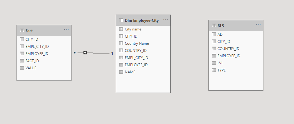294x124 pixels.
Task: Open Dim Employee-City table options ellipsis
Action: [165, 19]
